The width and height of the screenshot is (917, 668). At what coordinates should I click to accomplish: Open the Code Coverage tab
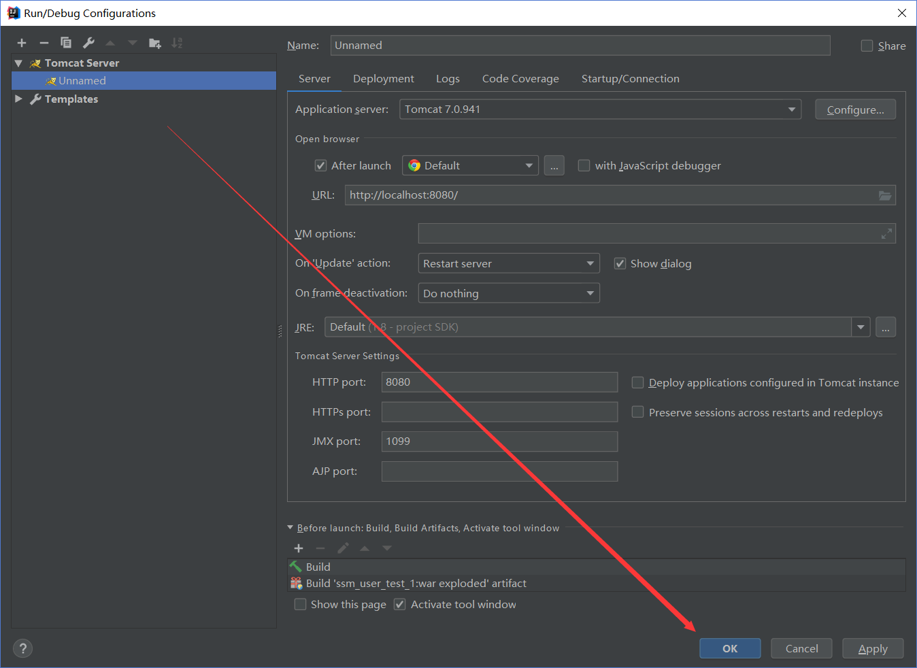[x=520, y=79]
